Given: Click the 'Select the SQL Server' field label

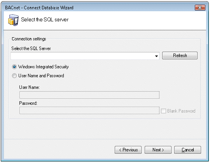Looking at the screenshot, I should coord(31,49).
